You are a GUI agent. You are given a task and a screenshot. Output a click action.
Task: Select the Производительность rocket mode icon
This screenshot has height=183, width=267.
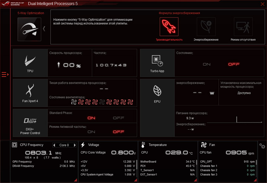click(169, 27)
